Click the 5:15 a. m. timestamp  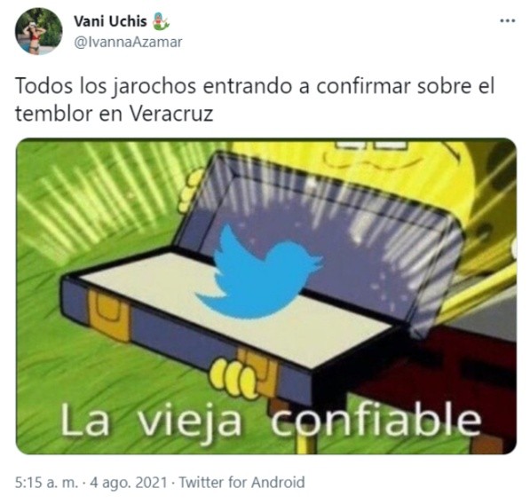pyautogui.click(x=46, y=482)
